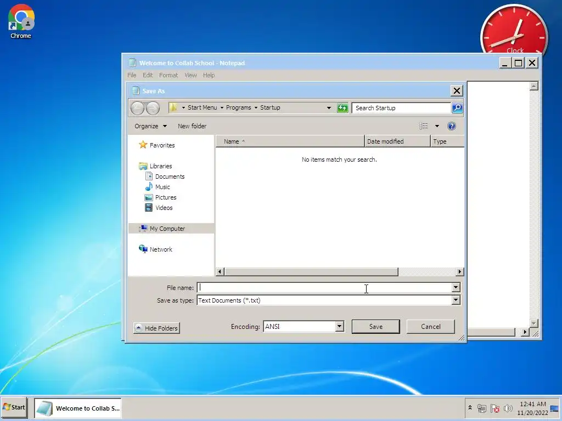The width and height of the screenshot is (562, 421).
Task: Click the Start Menu breadcrumb
Action: pos(202,107)
